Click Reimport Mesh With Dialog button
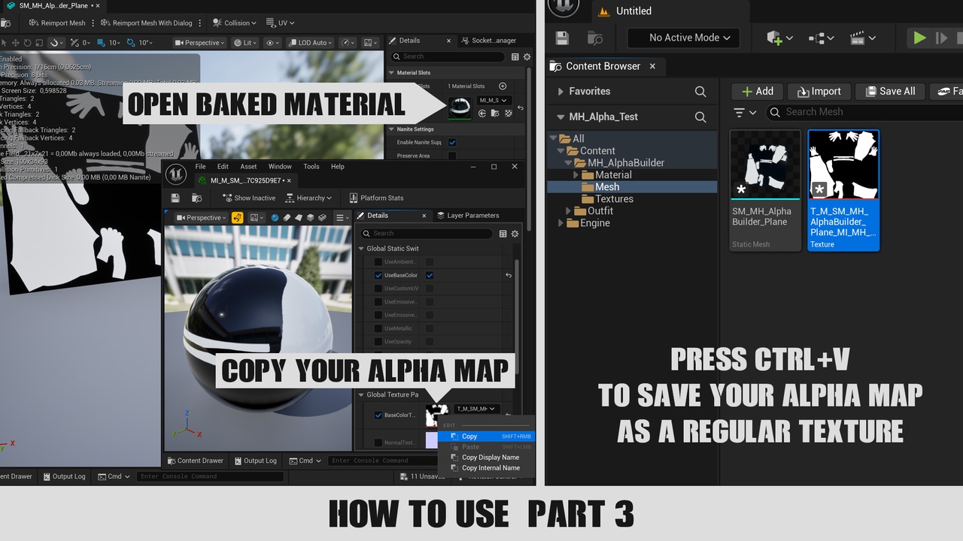Image resolution: width=963 pixels, height=541 pixels. [x=146, y=23]
